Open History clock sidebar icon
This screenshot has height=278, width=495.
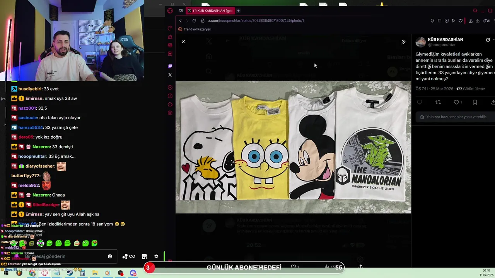tap(170, 96)
